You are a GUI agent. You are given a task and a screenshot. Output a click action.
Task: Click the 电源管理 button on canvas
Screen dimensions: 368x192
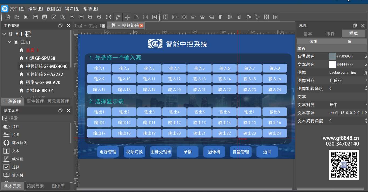[108, 152]
